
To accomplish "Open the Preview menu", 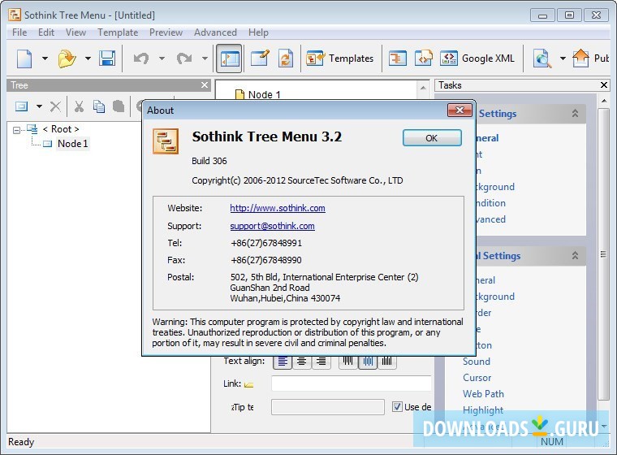I will (166, 32).
